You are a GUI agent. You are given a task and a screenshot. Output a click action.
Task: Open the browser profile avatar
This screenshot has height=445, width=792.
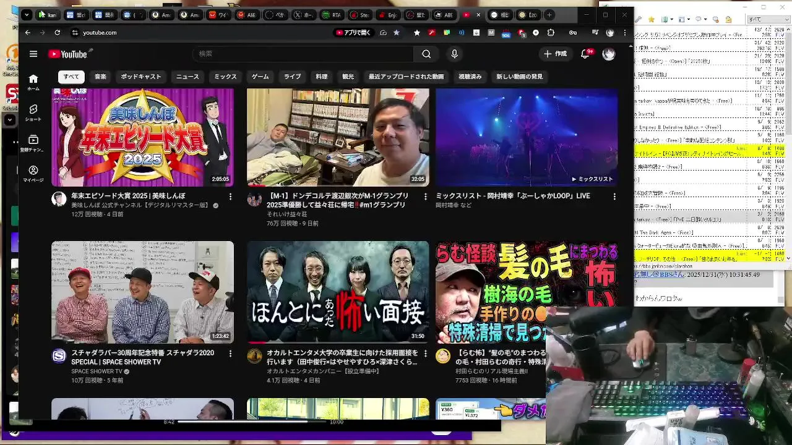pos(609,32)
